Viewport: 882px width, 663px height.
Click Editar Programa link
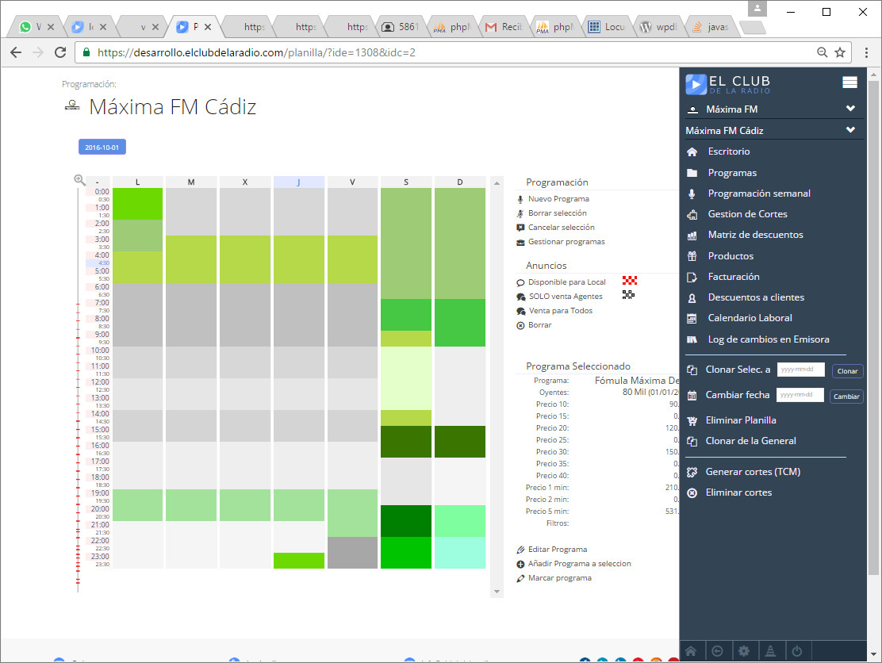coord(558,550)
